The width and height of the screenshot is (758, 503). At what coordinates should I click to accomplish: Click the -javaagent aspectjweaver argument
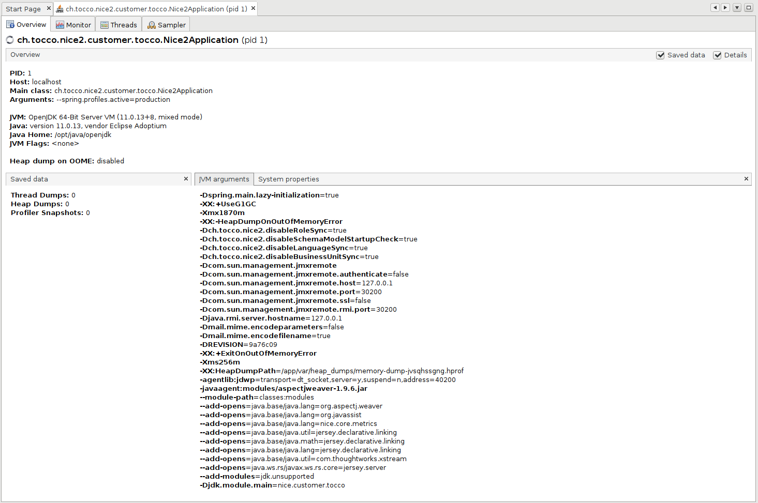284,388
